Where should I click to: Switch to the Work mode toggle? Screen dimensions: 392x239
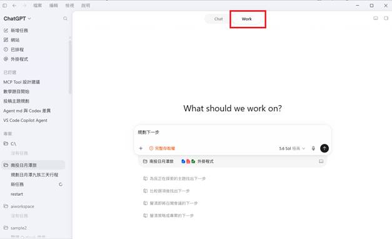point(247,19)
